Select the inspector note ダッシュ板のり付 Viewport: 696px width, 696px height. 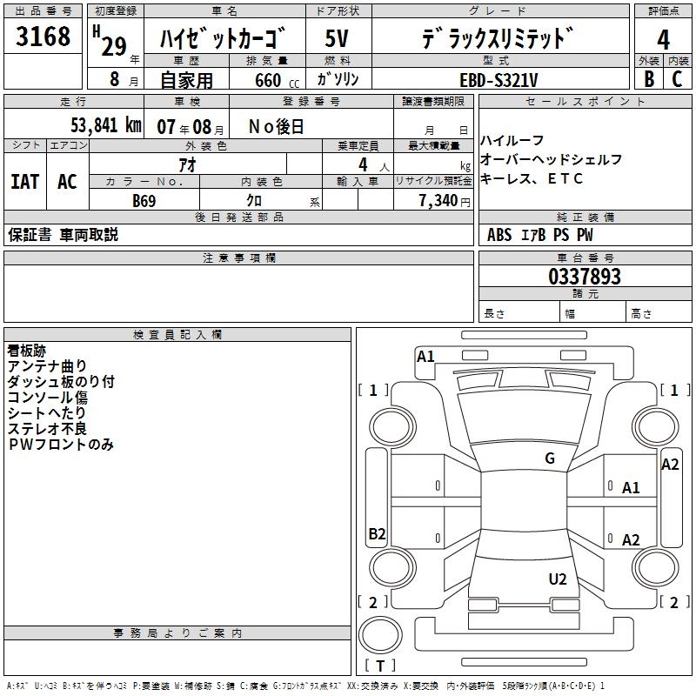pos(61,382)
